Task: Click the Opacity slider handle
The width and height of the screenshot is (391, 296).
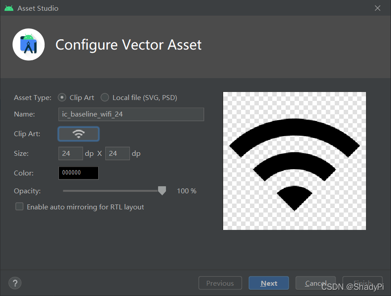Action: click(x=162, y=191)
